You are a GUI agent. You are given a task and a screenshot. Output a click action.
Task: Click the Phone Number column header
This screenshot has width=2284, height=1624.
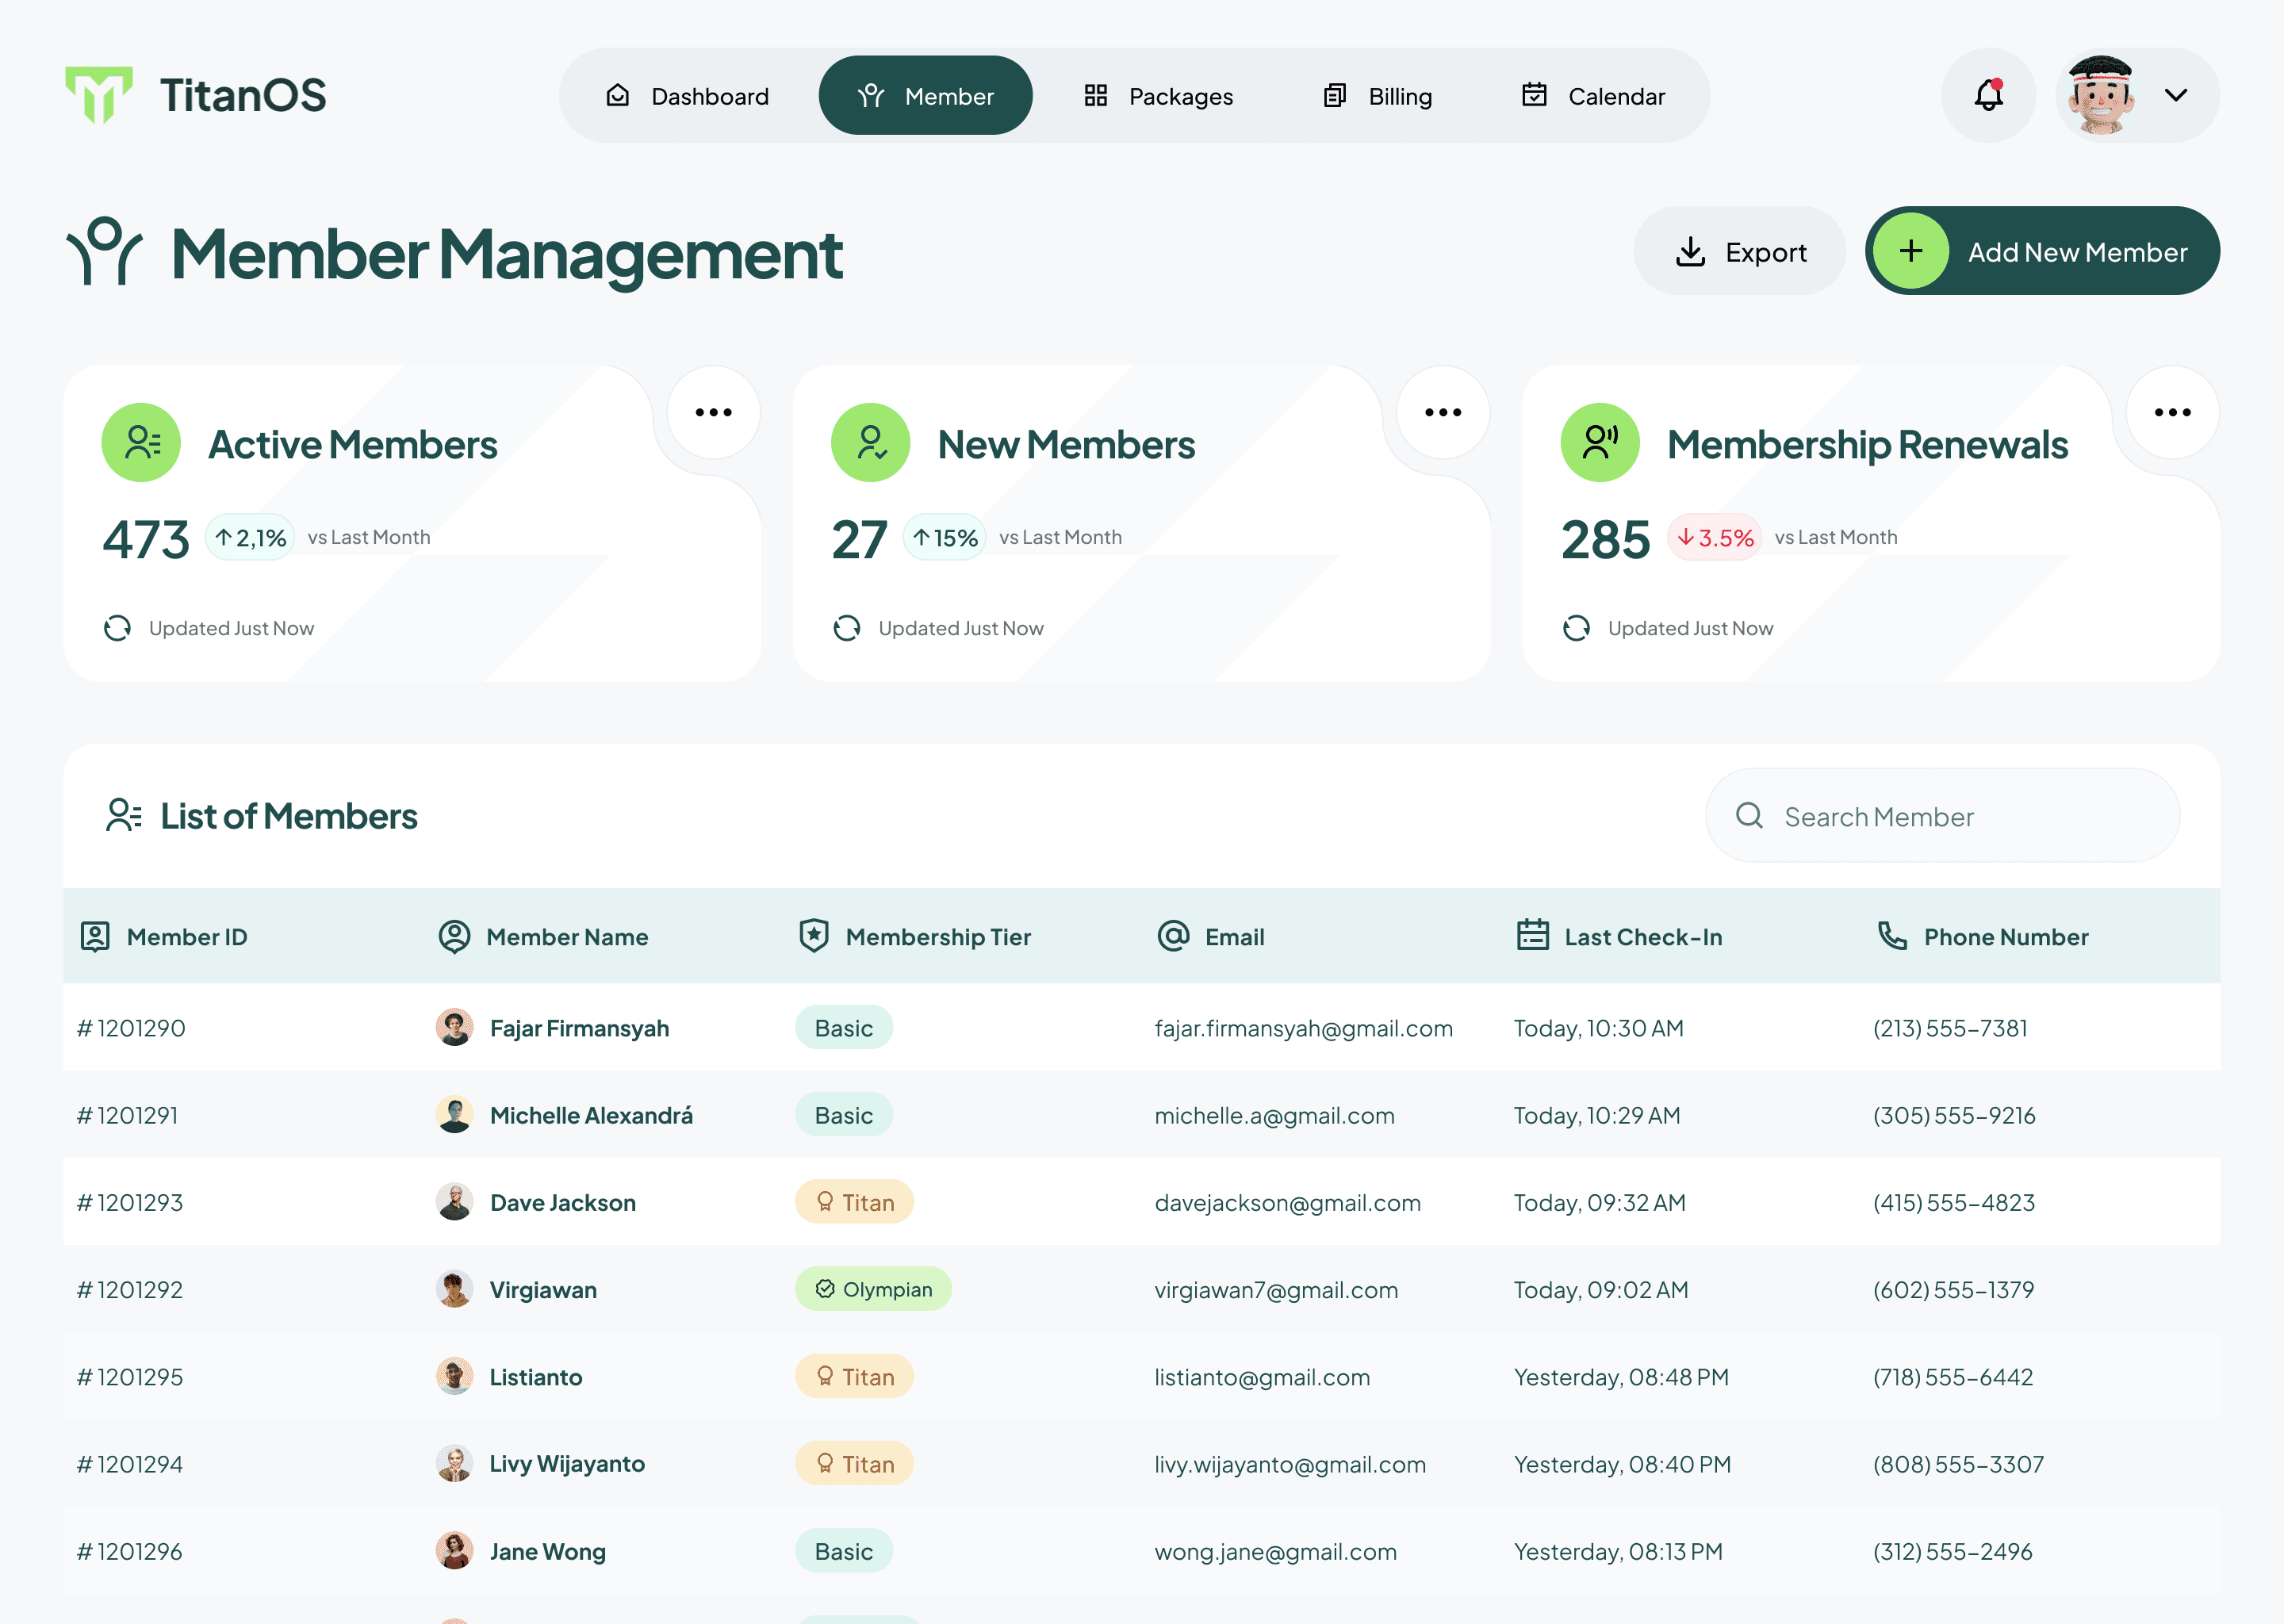tap(1983, 937)
